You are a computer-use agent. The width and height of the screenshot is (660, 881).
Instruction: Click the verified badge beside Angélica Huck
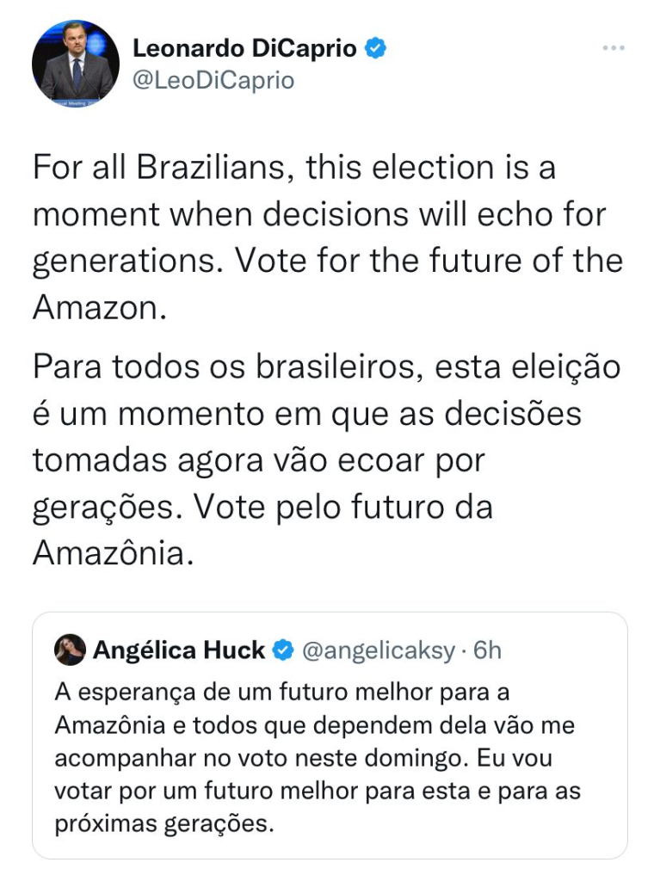(283, 650)
